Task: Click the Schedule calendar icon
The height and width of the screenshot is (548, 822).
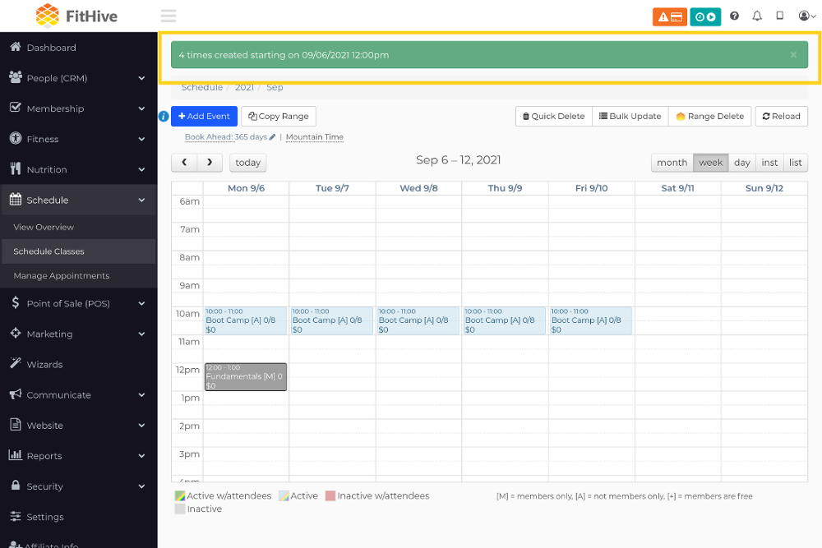Action: pos(15,199)
